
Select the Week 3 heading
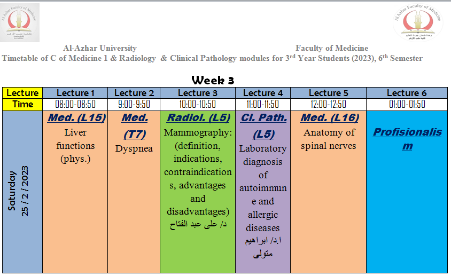tap(213, 80)
